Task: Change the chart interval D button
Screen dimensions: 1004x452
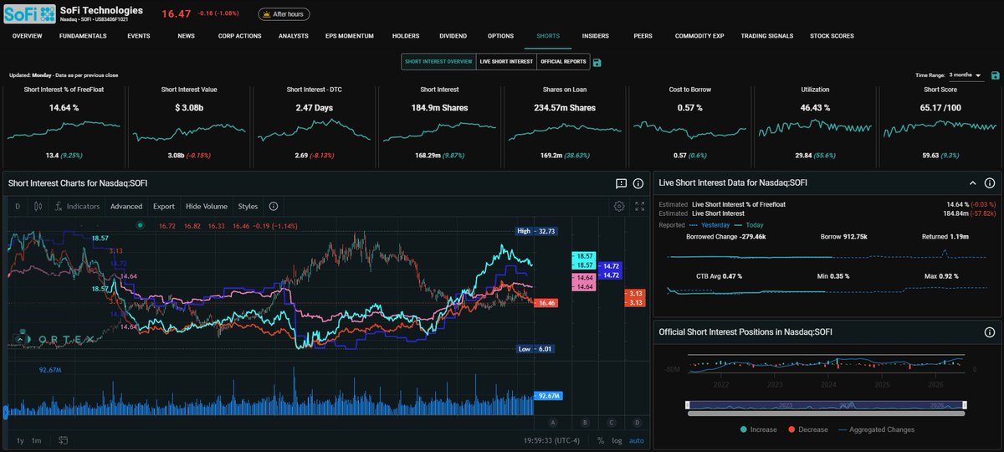Action: [17, 206]
